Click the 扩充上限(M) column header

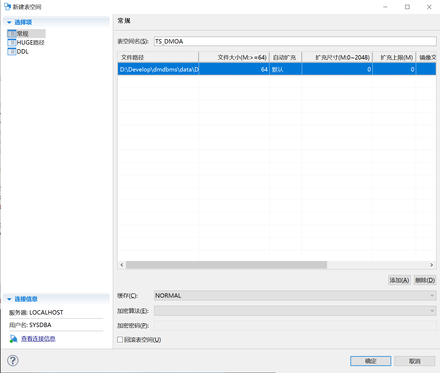394,57
